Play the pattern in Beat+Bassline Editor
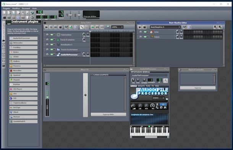 coord(140,27)
